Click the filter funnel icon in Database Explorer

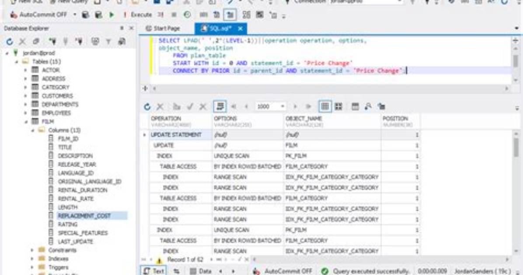[108, 42]
